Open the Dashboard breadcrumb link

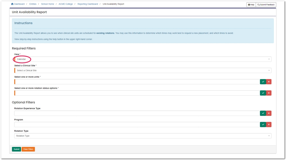pos(19,4)
